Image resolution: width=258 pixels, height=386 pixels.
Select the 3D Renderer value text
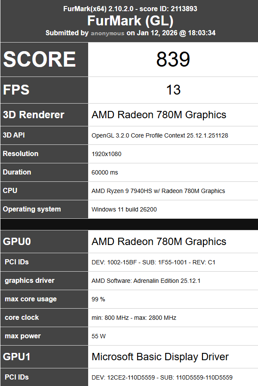(x=159, y=115)
